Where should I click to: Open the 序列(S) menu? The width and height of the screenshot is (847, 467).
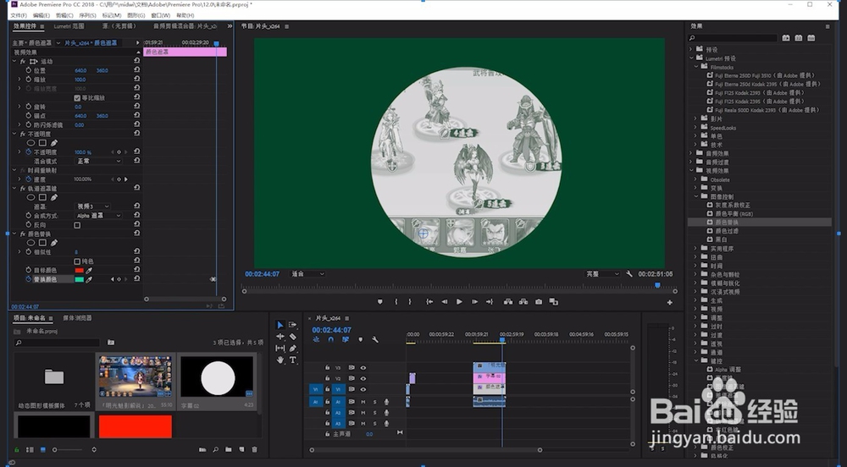pyautogui.click(x=88, y=15)
